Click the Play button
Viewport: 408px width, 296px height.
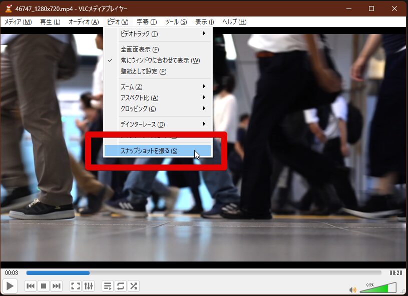tap(10, 286)
